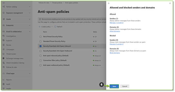The height and width of the screenshot is (92, 175).
Task: Click the Threat tracker chart icon
Action: click(4, 54)
